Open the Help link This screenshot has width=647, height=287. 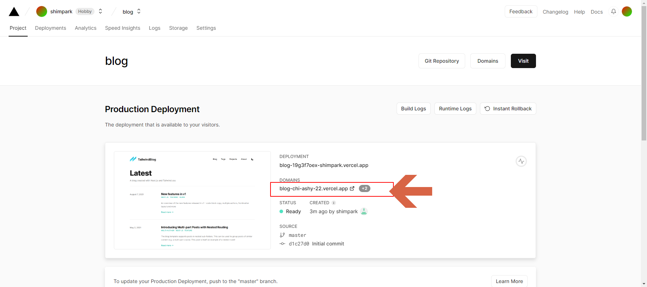[x=579, y=12]
